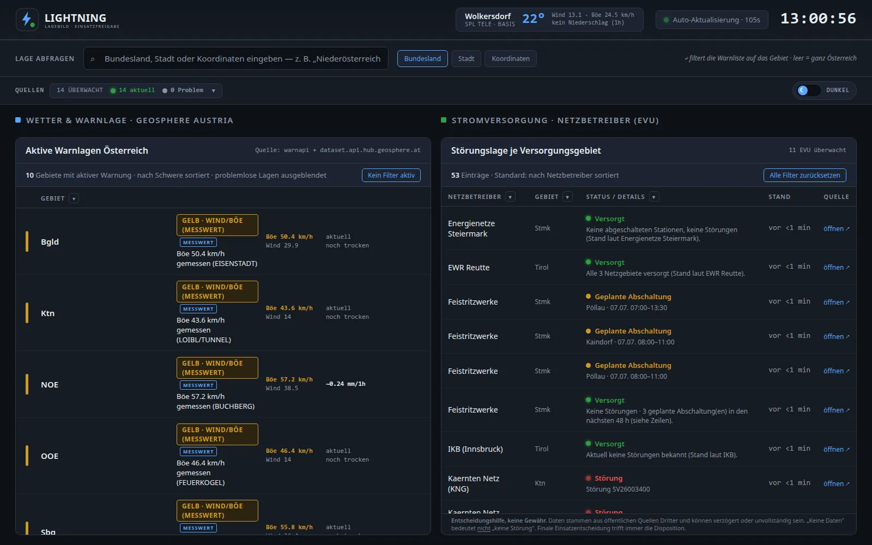Image resolution: width=872 pixels, height=545 pixels.
Task: Open source link for Pöllau 07:00–13:30 outage
Action: pyautogui.click(x=836, y=302)
